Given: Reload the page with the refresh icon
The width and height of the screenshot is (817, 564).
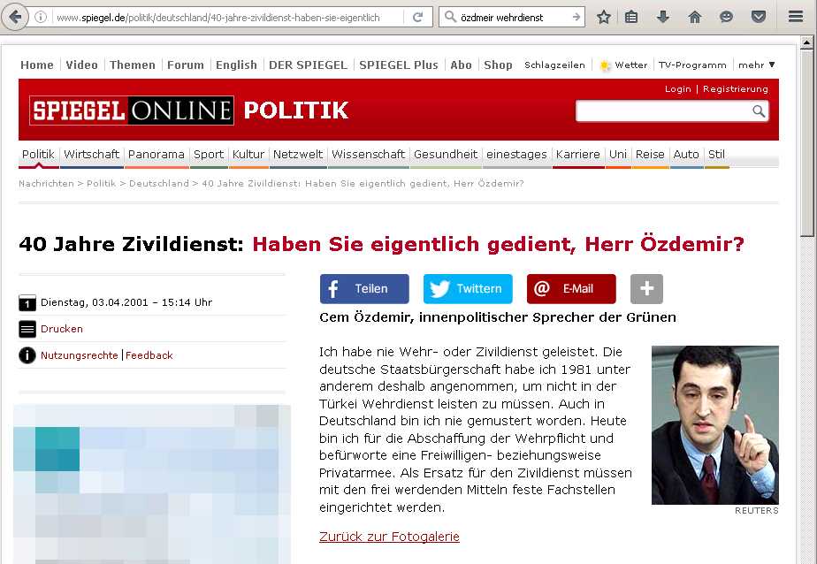Looking at the screenshot, I should pyautogui.click(x=417, y=17).
